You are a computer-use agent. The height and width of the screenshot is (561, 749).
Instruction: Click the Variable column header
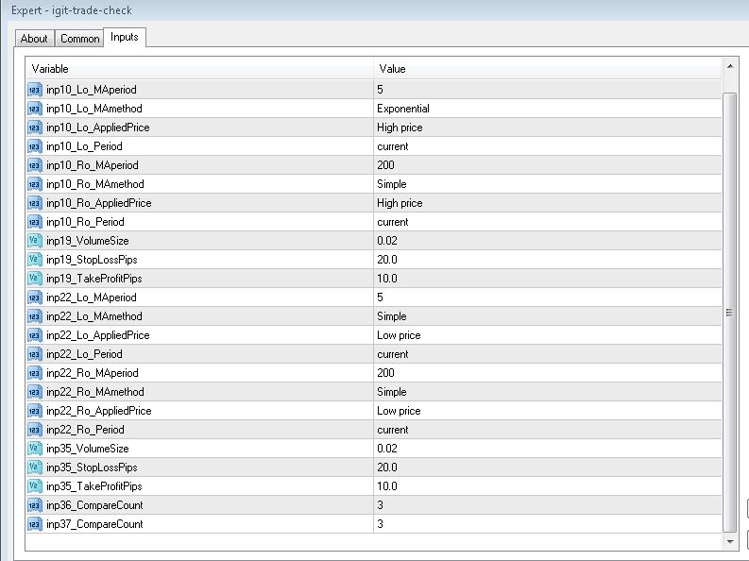(199, 69)
